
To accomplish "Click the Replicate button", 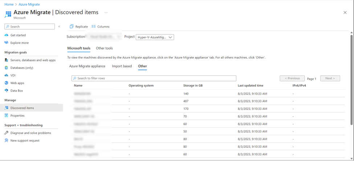I will coord(79,26).
